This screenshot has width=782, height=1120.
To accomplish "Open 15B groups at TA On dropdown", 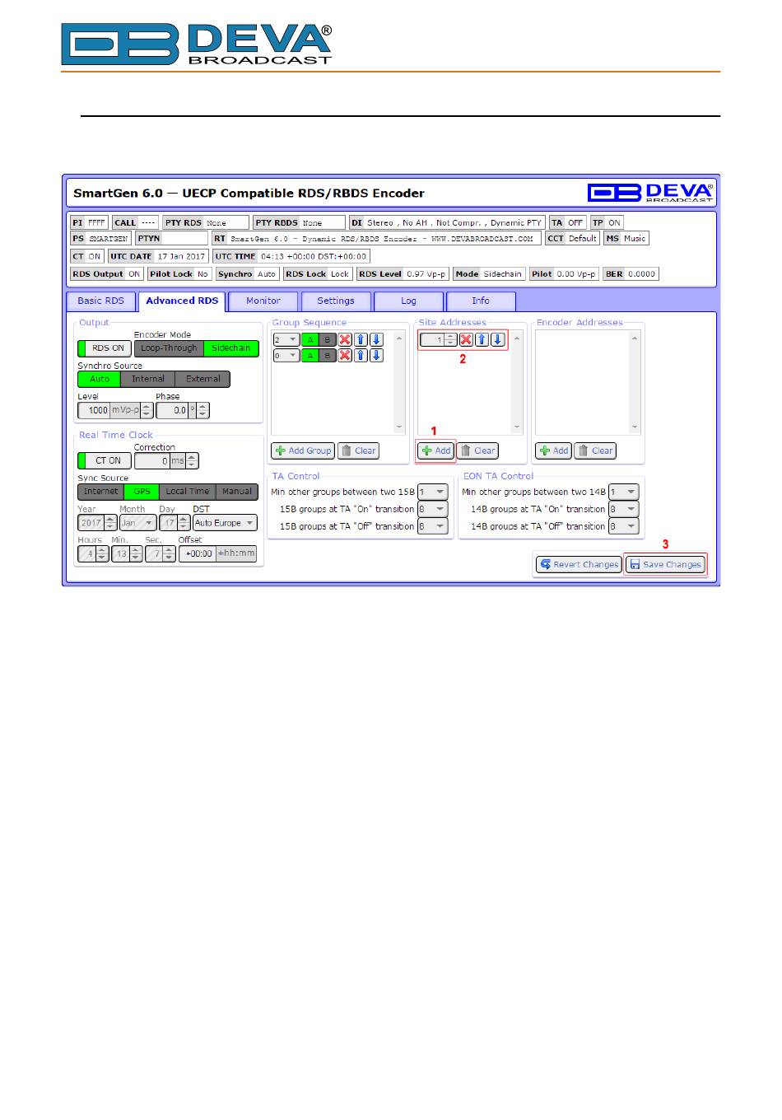I will pyautogui.click(x=432, y=509).
